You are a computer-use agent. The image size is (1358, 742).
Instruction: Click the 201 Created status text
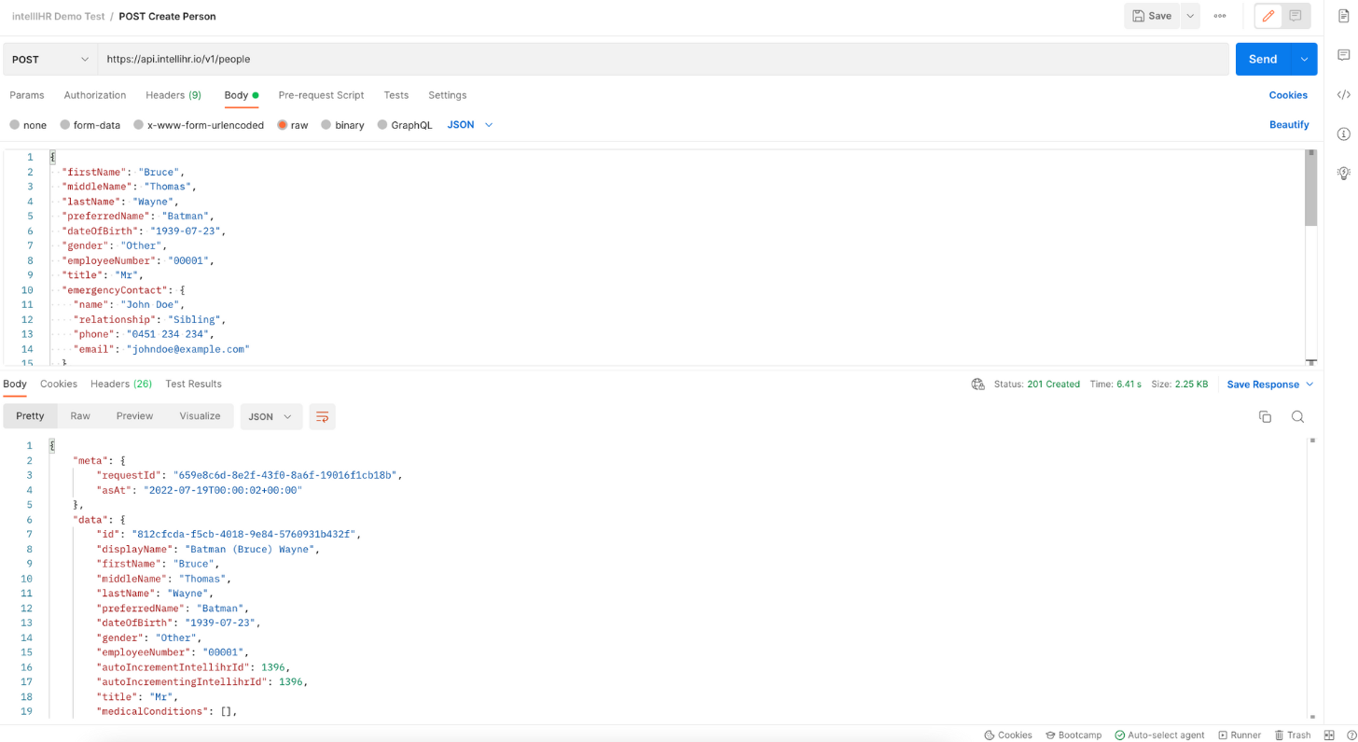coord(1053,385)
